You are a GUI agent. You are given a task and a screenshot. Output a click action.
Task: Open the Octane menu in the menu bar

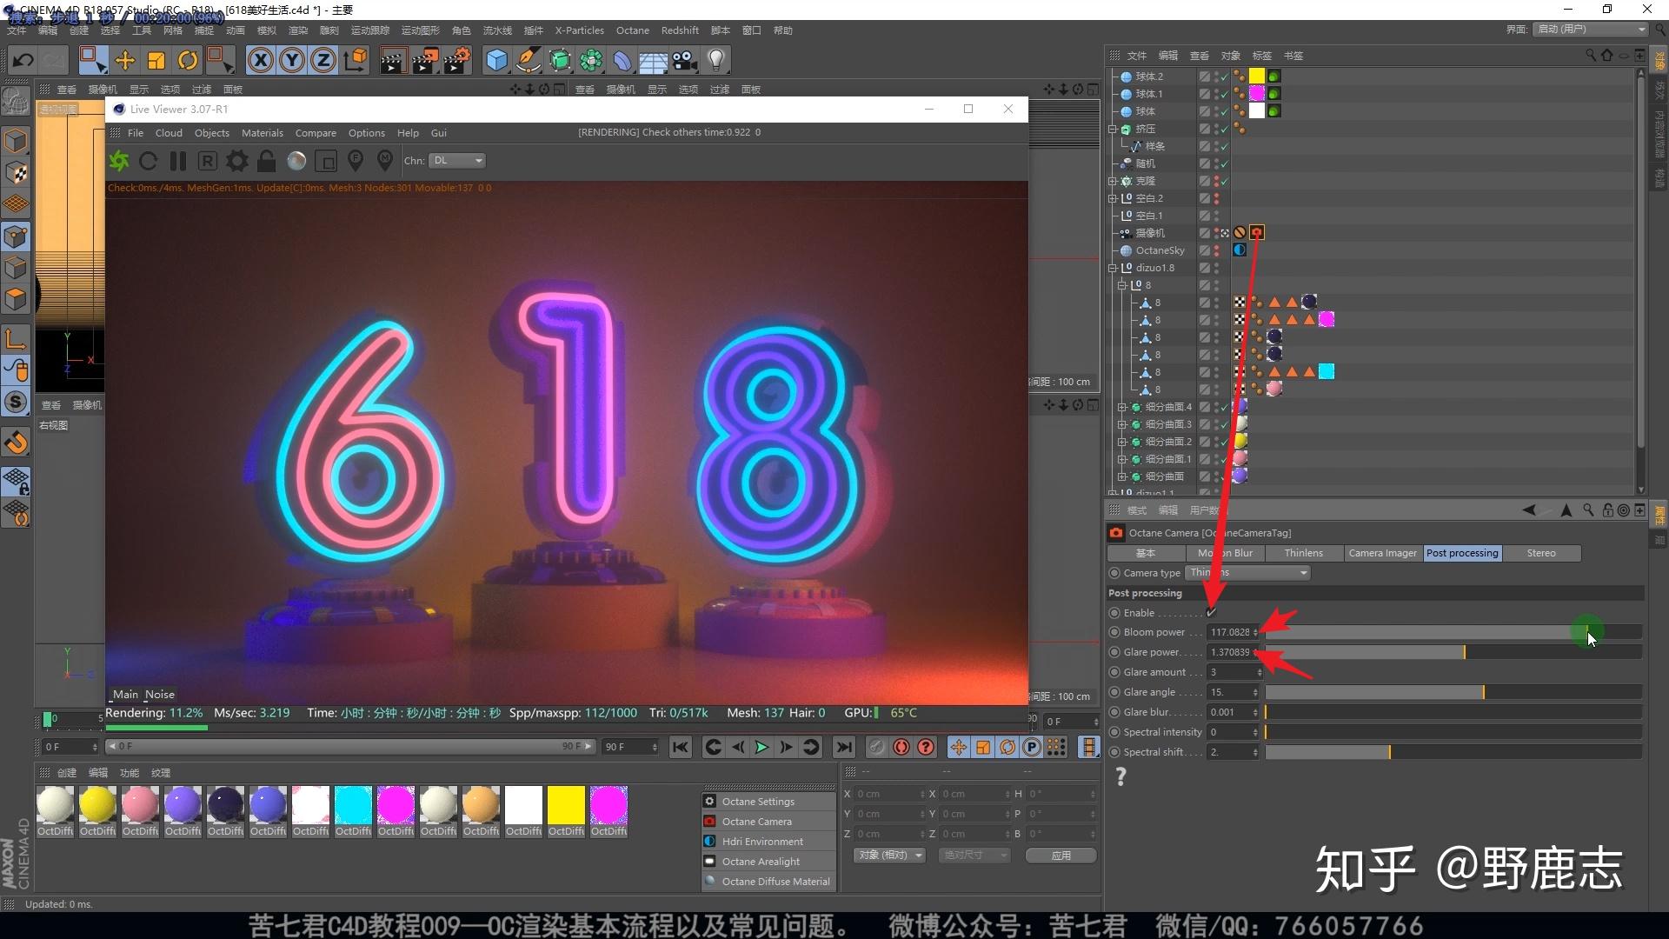[x=632, y=30]
